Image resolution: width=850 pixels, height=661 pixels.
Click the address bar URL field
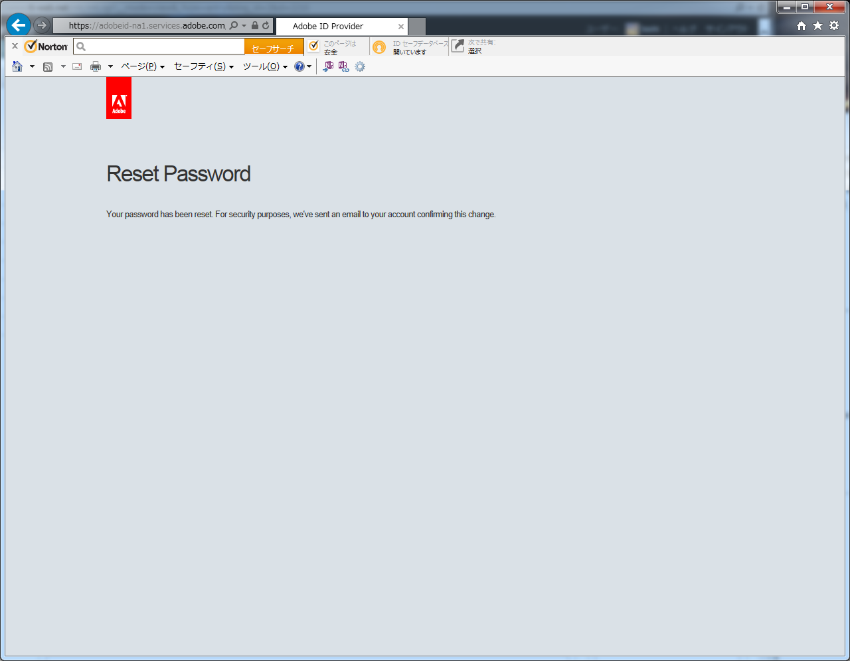[x=147, y=26]
